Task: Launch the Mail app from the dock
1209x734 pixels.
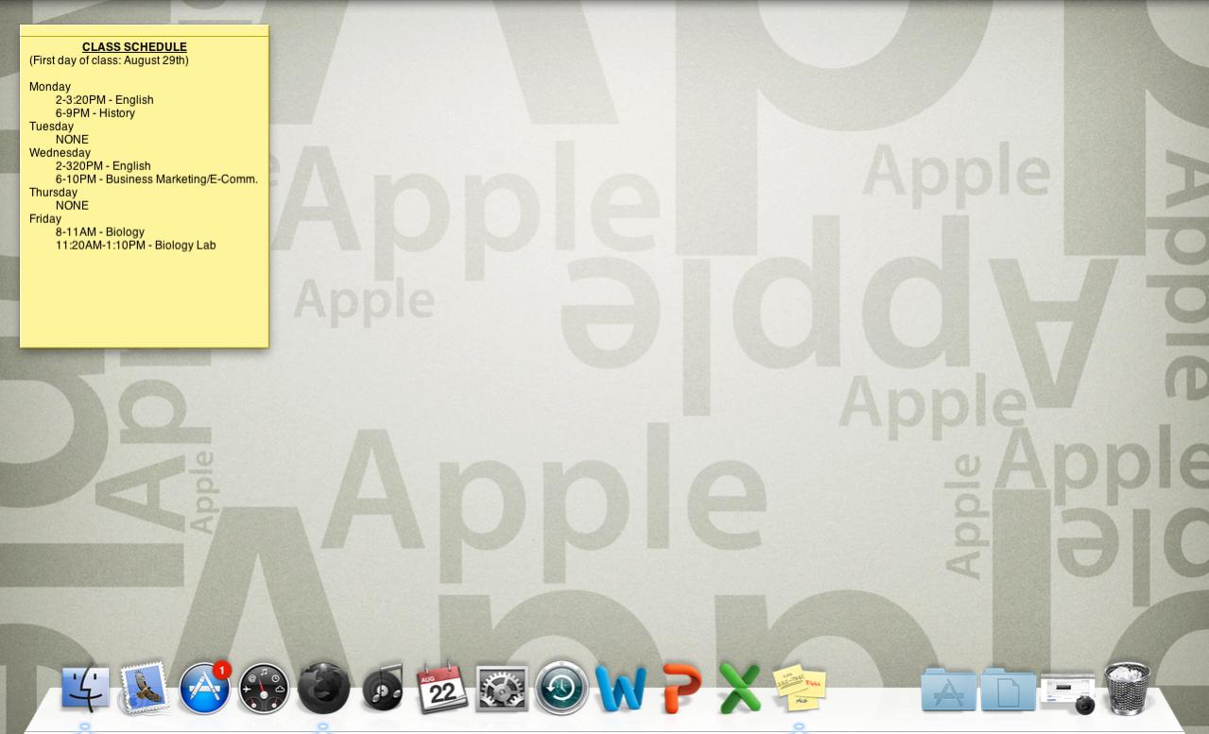Action: click(x=145, y=688)
